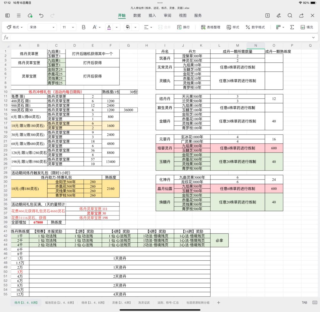The height and width of the screenshot is (312, 320).
Task: Tap the share icon in top bar
Action: (x=301, y=15)
